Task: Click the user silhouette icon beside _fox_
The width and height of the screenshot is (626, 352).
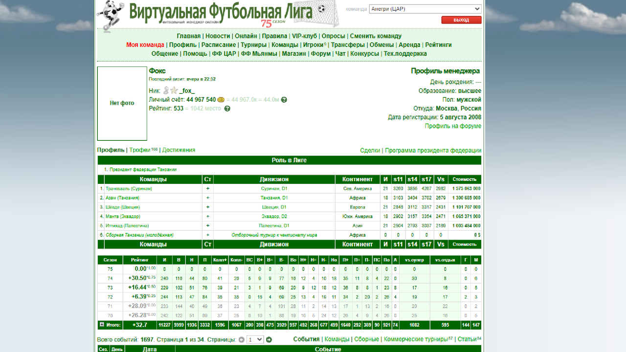Action: point(166,90)
